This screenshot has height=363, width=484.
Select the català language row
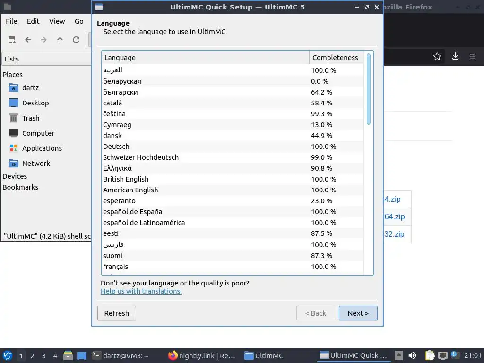click(233, 103)
